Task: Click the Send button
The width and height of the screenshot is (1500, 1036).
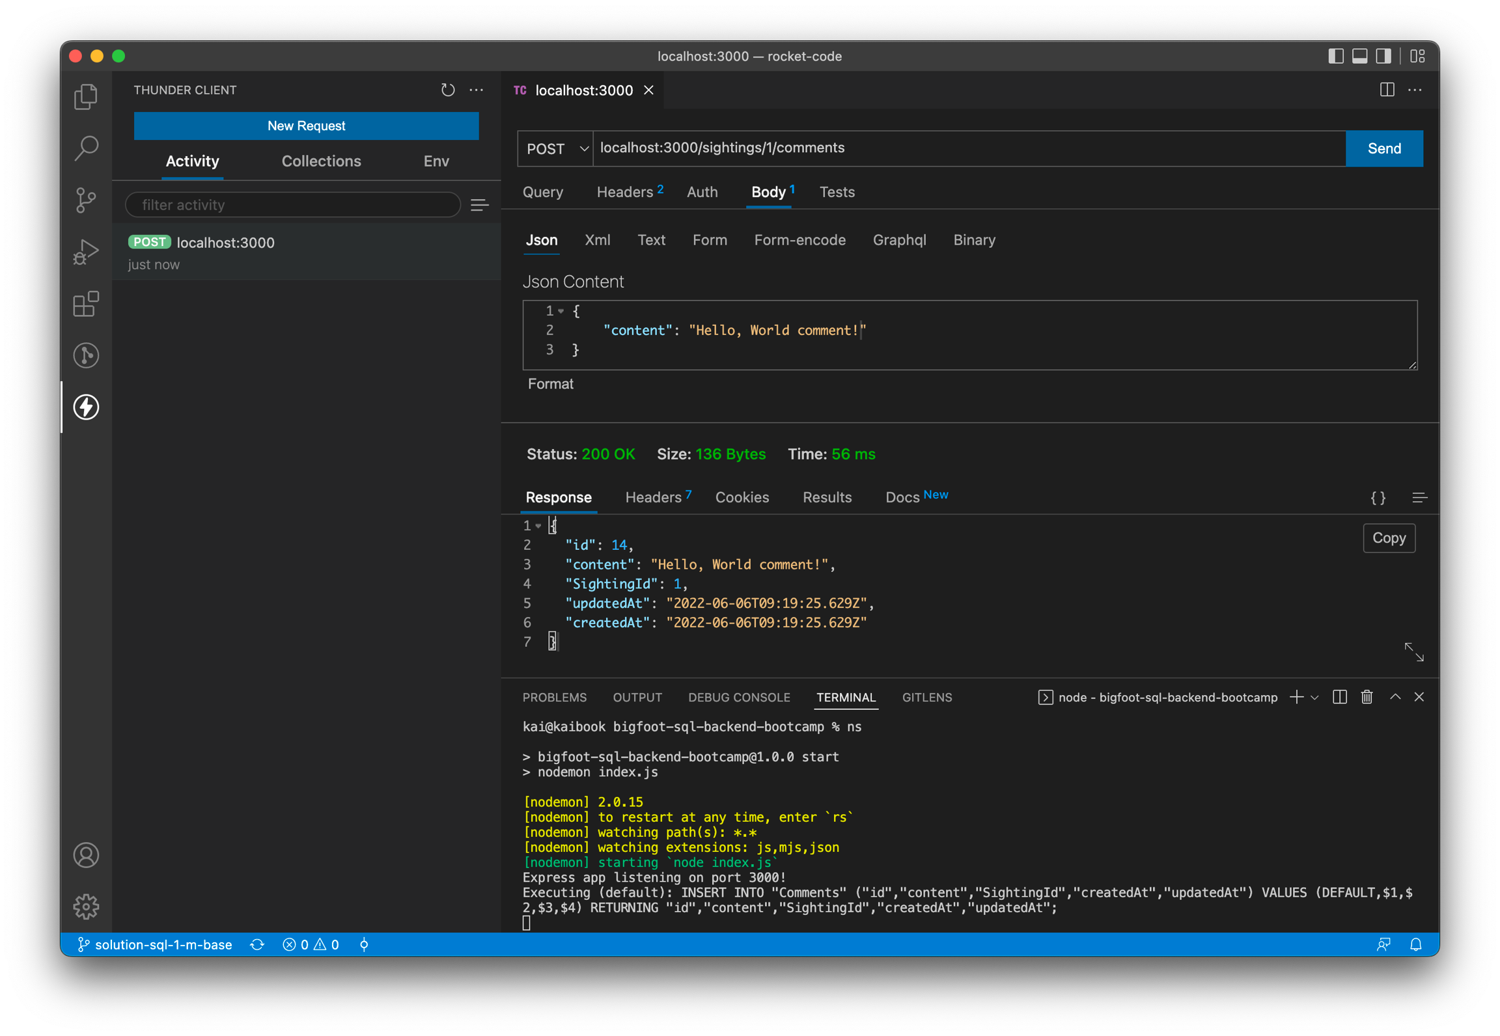Action: [x=1383, y=148]
